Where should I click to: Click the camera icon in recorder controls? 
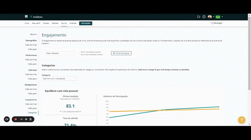(7, 119)
